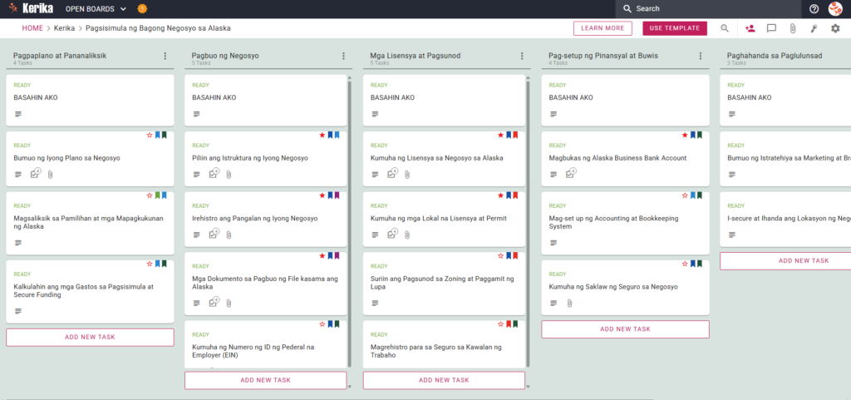Open checklist icon on Kumuha ng Lisensya sa Negosyo card
The height and width of the screenshot is (400, 851).
coord(392,174)
